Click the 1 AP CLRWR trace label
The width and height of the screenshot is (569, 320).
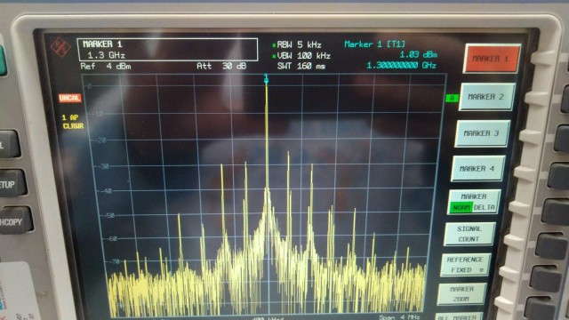pyautogui.click(x=73, y=122)
